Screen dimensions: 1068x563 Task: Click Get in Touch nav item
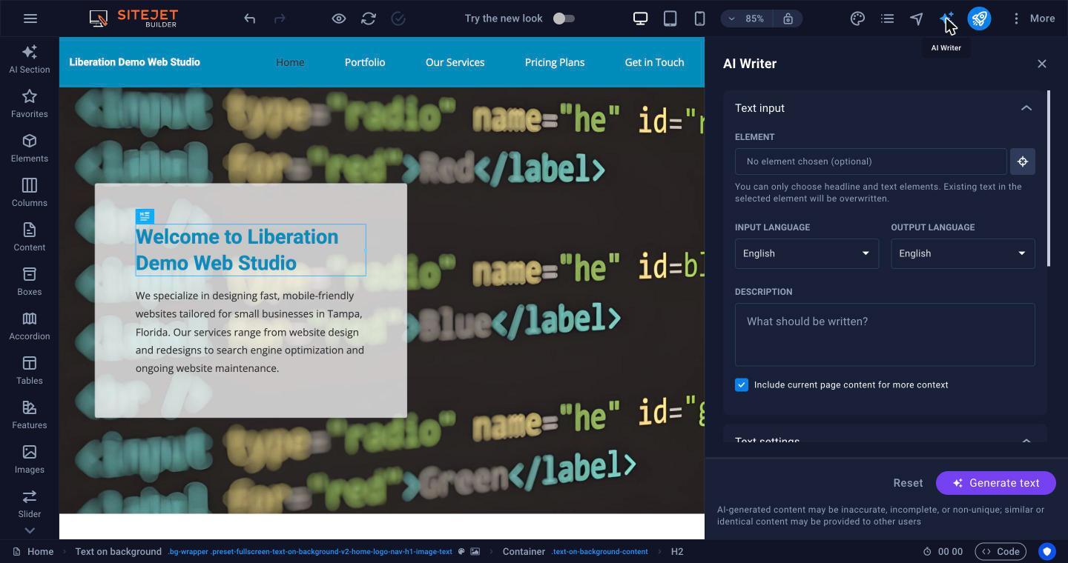point(655,62)
